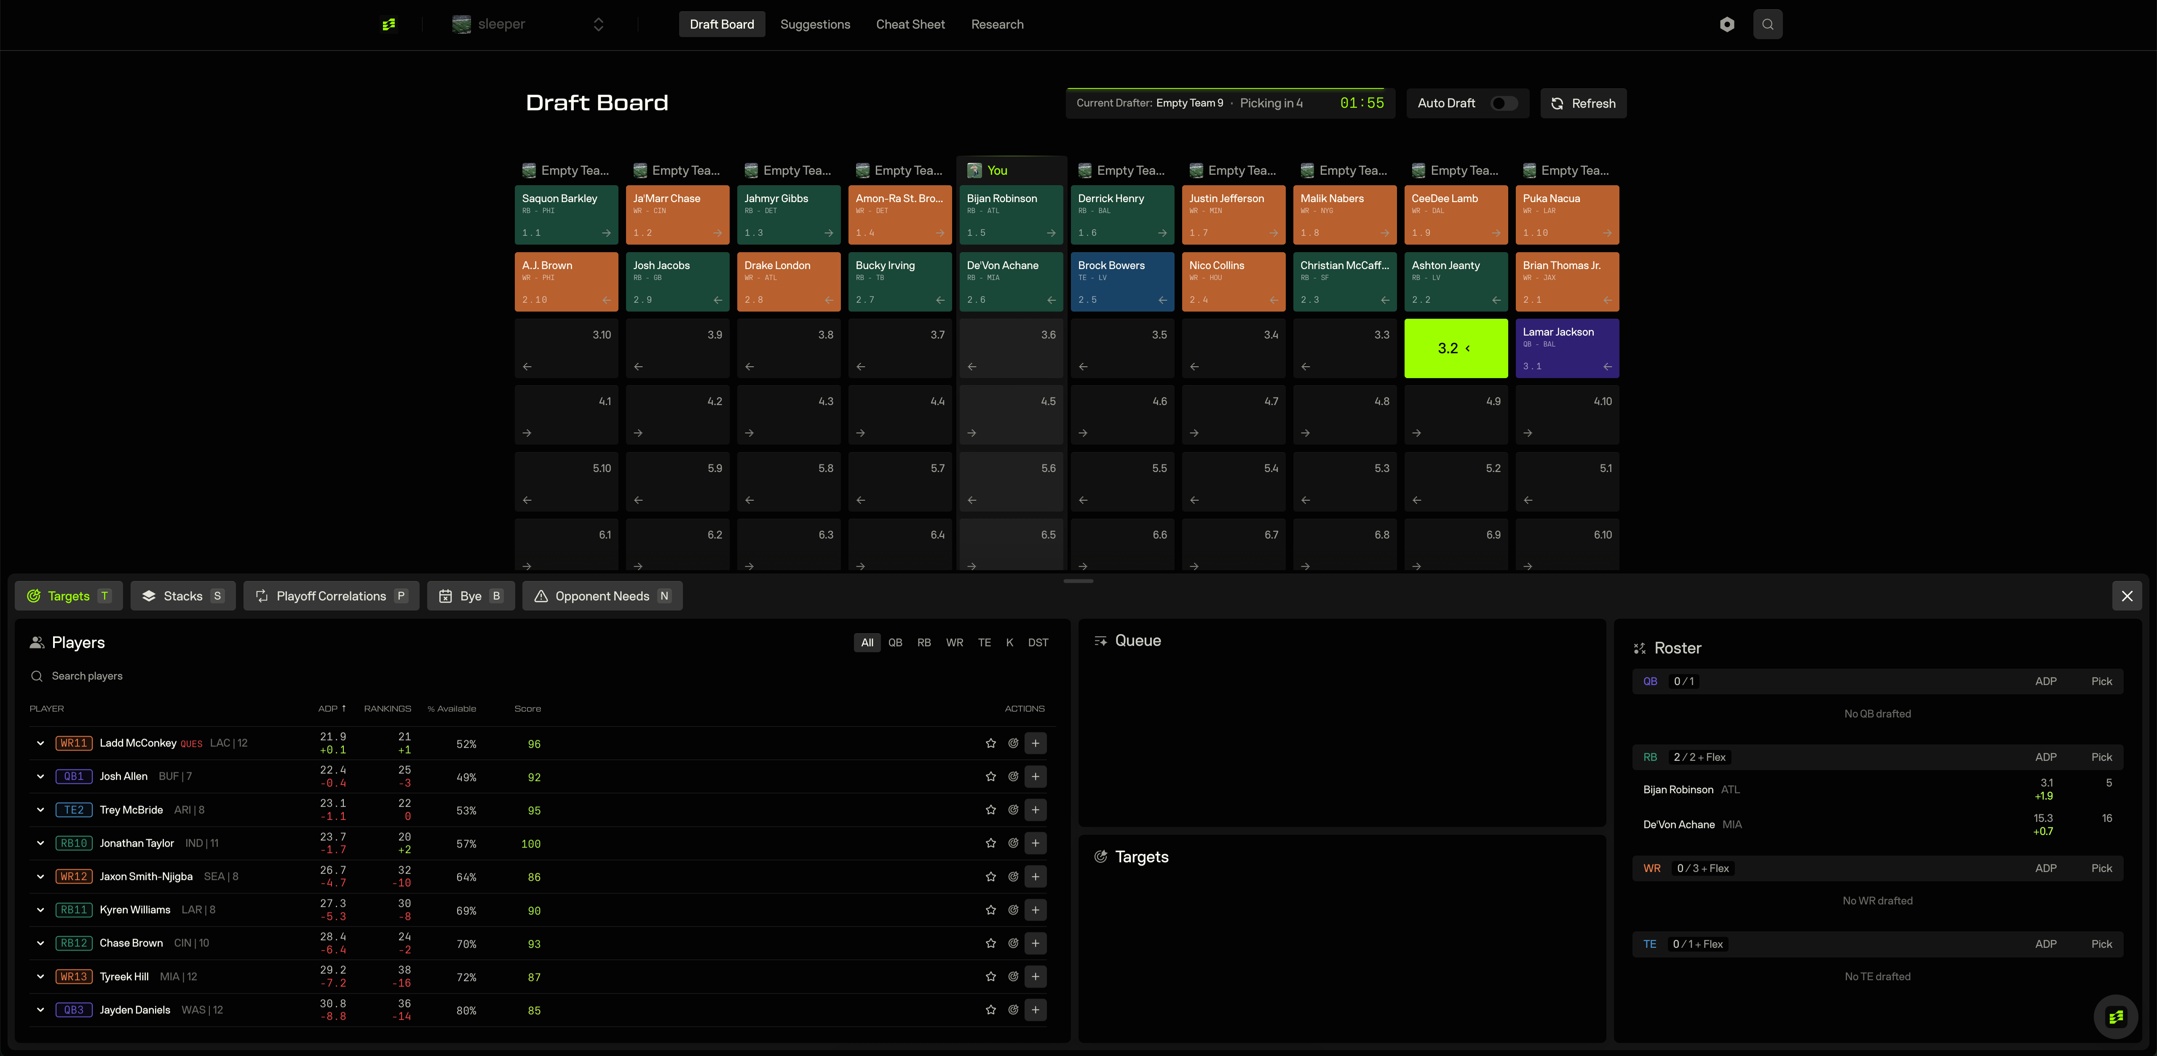Add Trey McBride to the queue
Screen dimensions: 2157x1056
(1036, 810)
